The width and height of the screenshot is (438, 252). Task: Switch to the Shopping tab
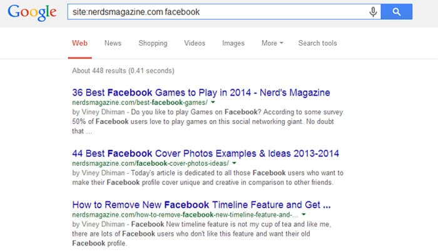153,43
